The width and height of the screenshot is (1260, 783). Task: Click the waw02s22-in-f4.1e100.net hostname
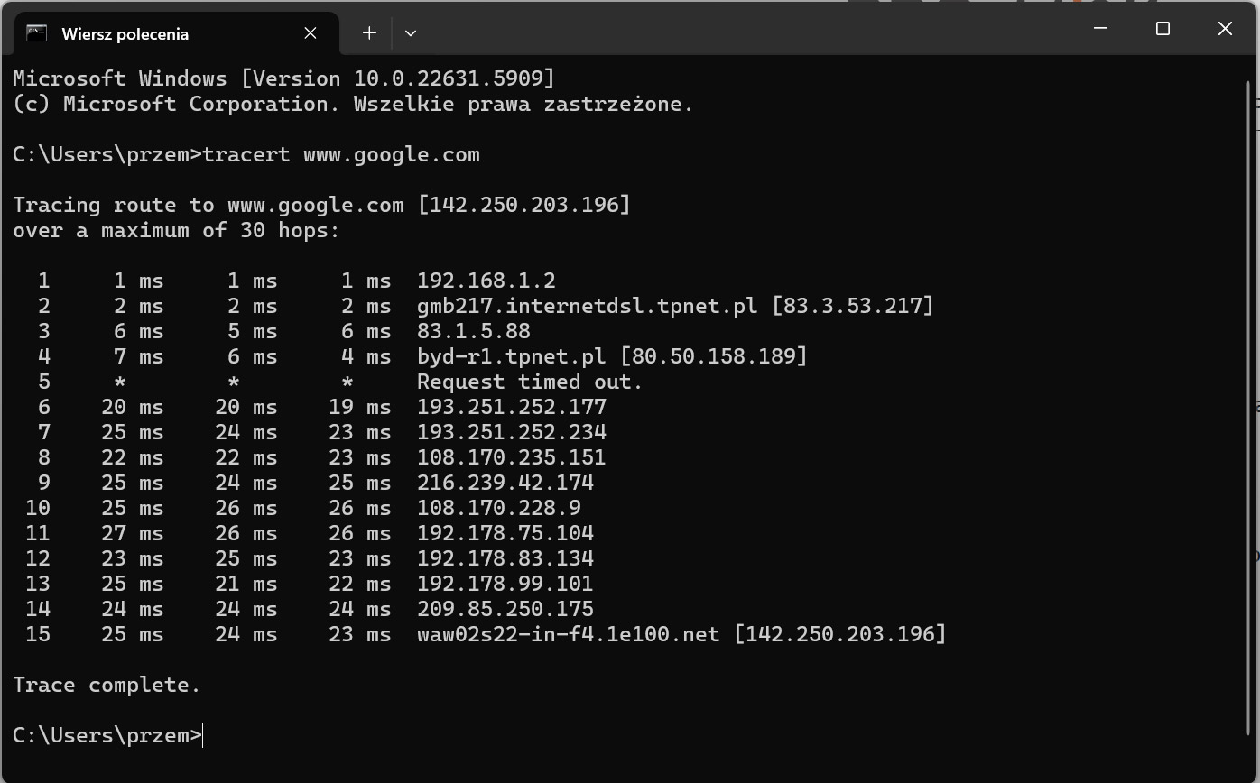[x=568, y=634]
